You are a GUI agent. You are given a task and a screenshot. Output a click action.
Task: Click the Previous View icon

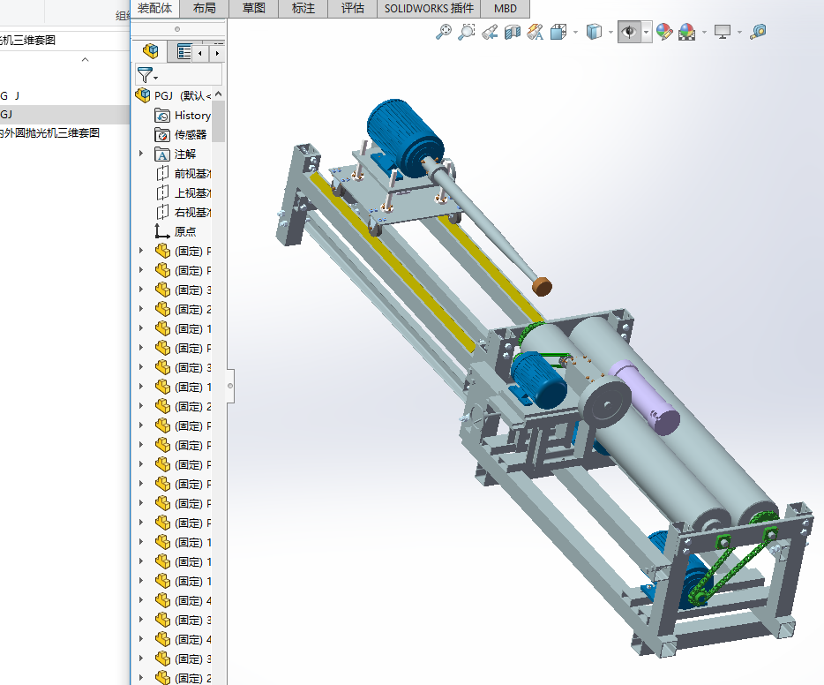pyautogui.click(x=490, y=32)
